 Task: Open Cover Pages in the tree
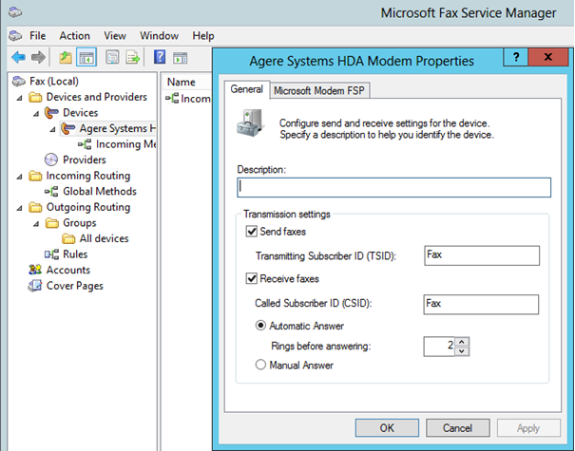[75, 286]
